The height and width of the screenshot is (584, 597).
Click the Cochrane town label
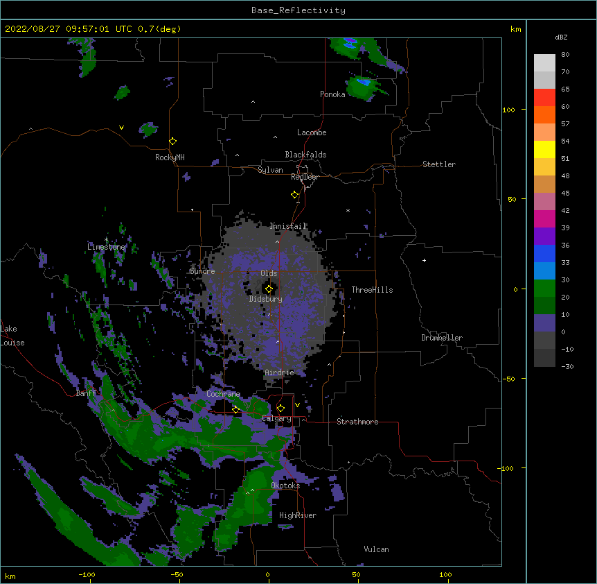pos(223,394)
